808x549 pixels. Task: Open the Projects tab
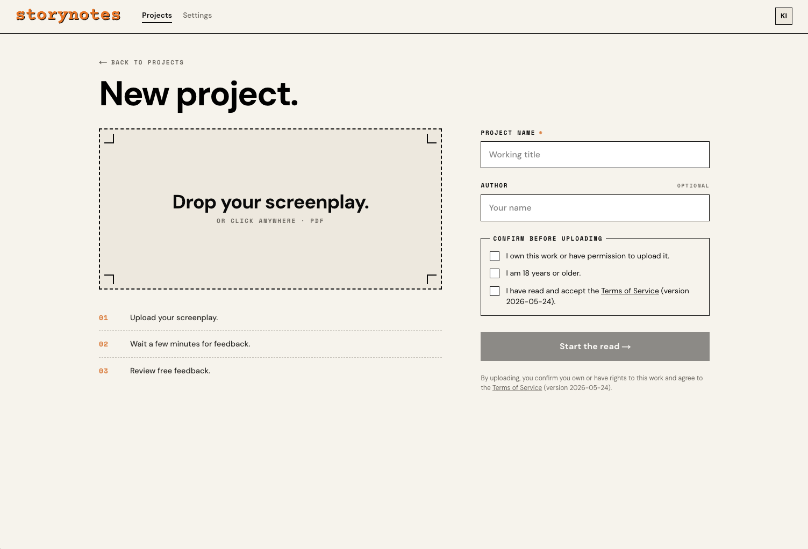point(157,16)
